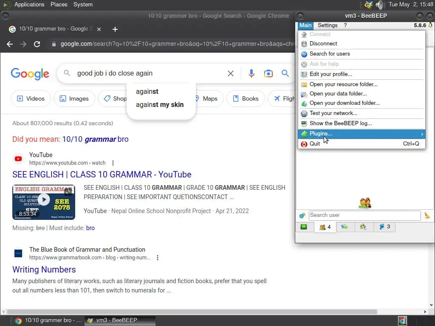Click the broom clear-search icon
Screen dimensions: 435x326
[x=427, y=215]
